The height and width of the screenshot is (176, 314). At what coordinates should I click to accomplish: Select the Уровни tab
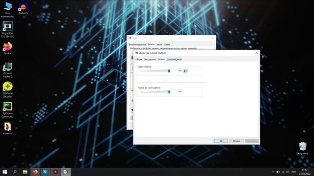(x=161, y=59)
